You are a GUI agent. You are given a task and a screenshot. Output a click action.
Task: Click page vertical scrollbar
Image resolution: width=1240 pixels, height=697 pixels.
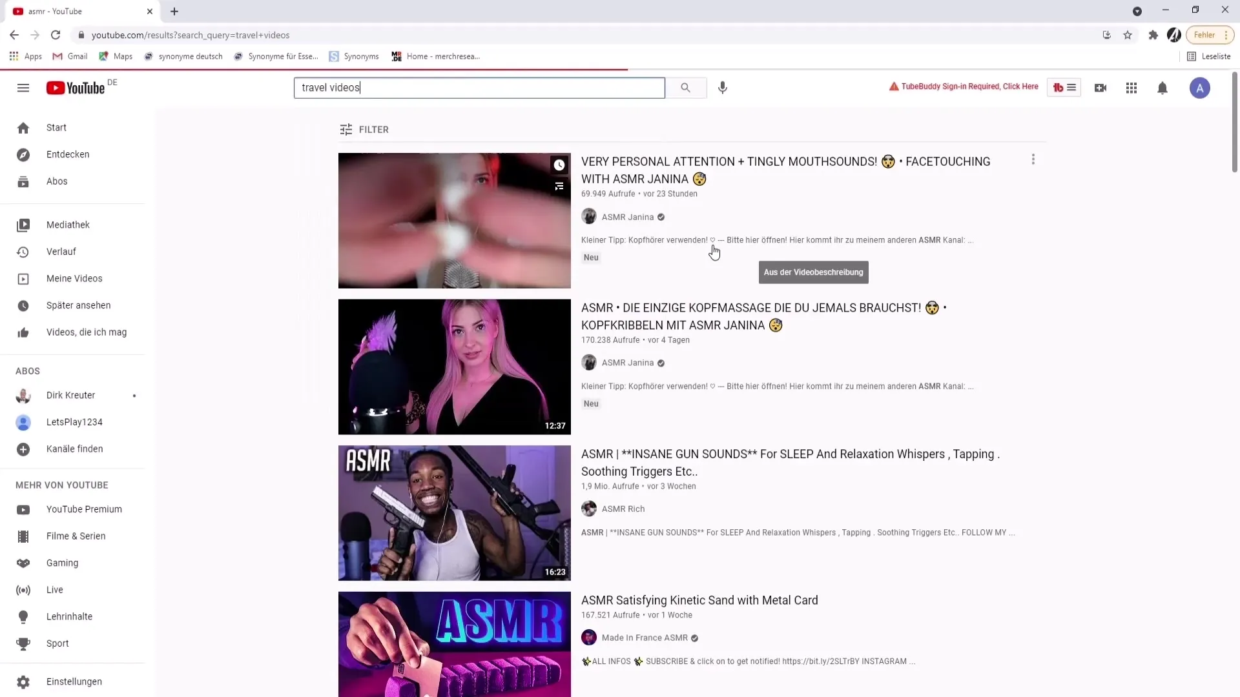pos(1235,123)
